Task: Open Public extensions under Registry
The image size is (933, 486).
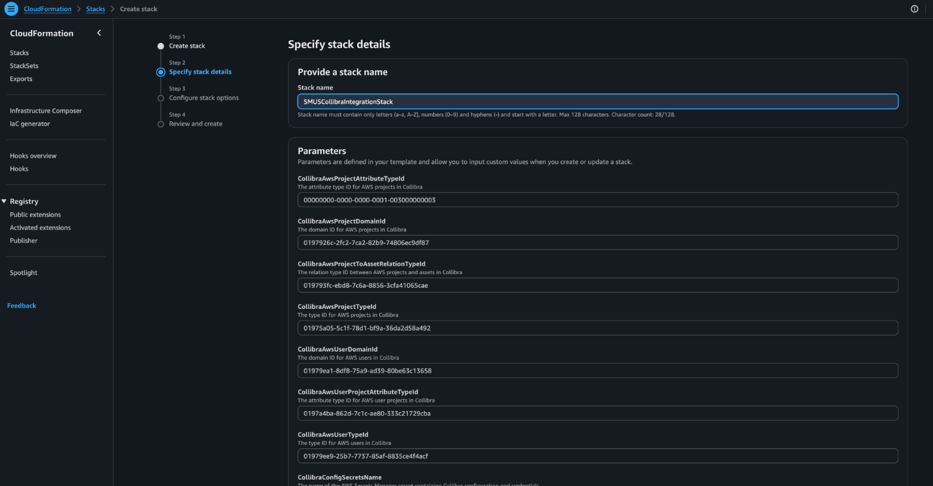Action: [x=35, y=214]
